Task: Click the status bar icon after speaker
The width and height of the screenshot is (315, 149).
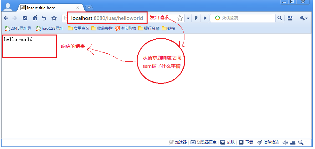Action: click(293, 143)
